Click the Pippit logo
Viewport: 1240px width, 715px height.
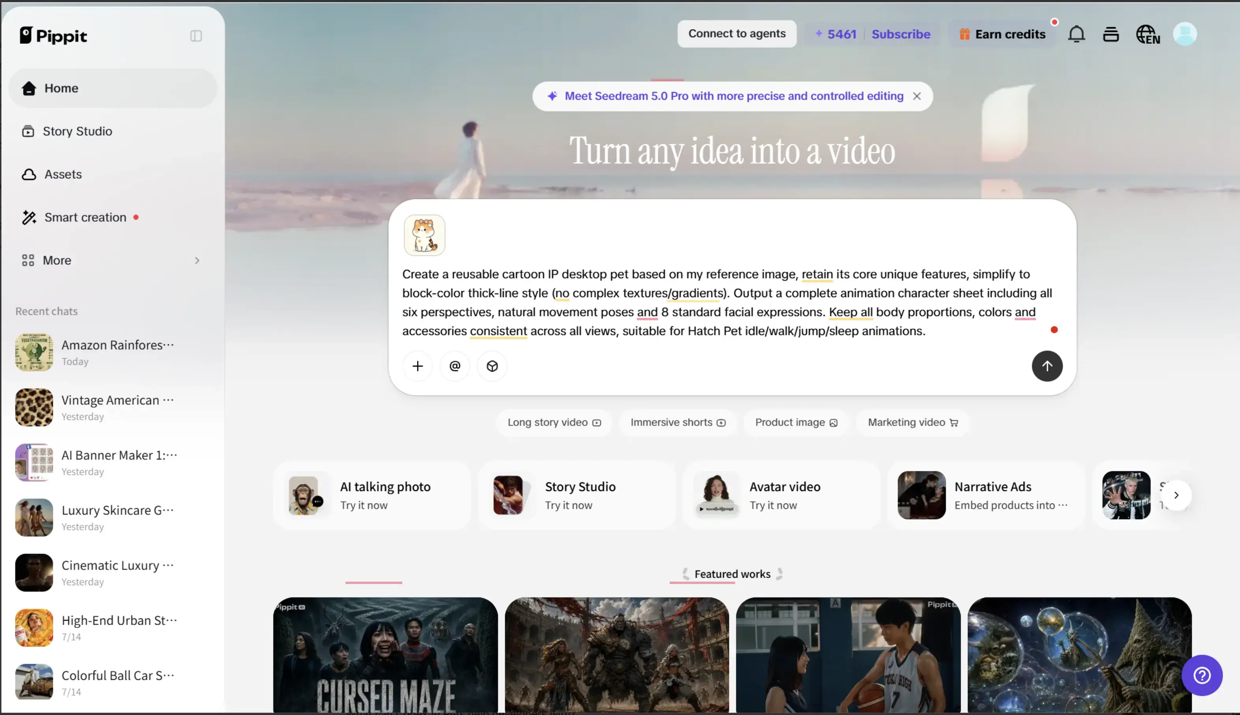(x=54, y=36)
